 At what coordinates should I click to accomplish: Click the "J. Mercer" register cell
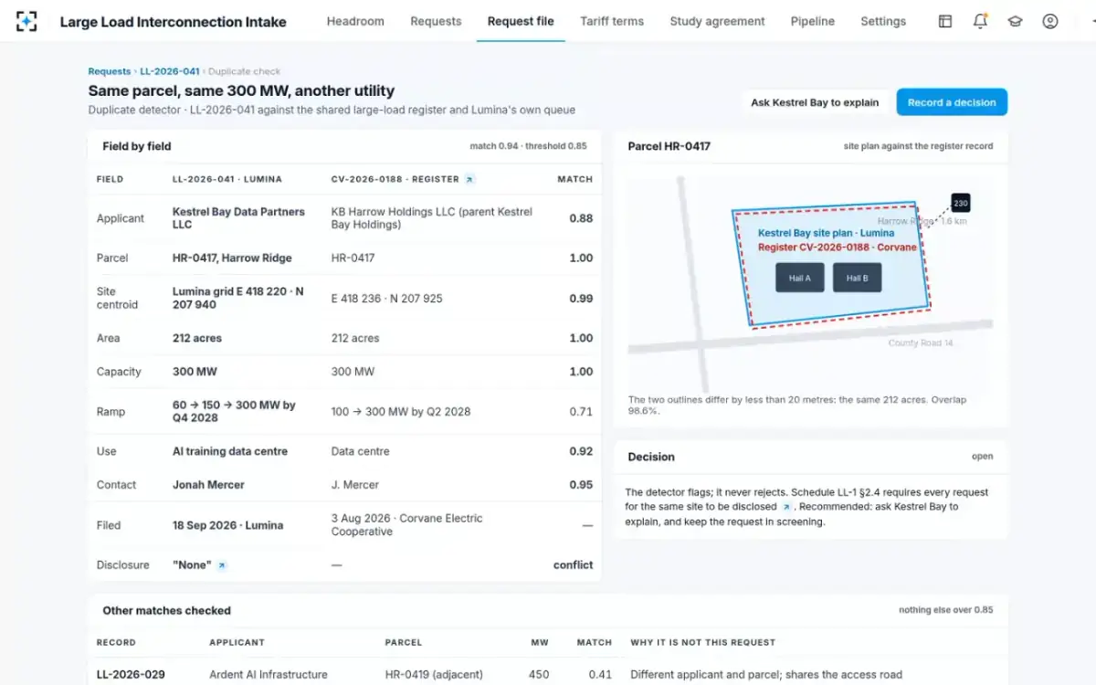355,485
